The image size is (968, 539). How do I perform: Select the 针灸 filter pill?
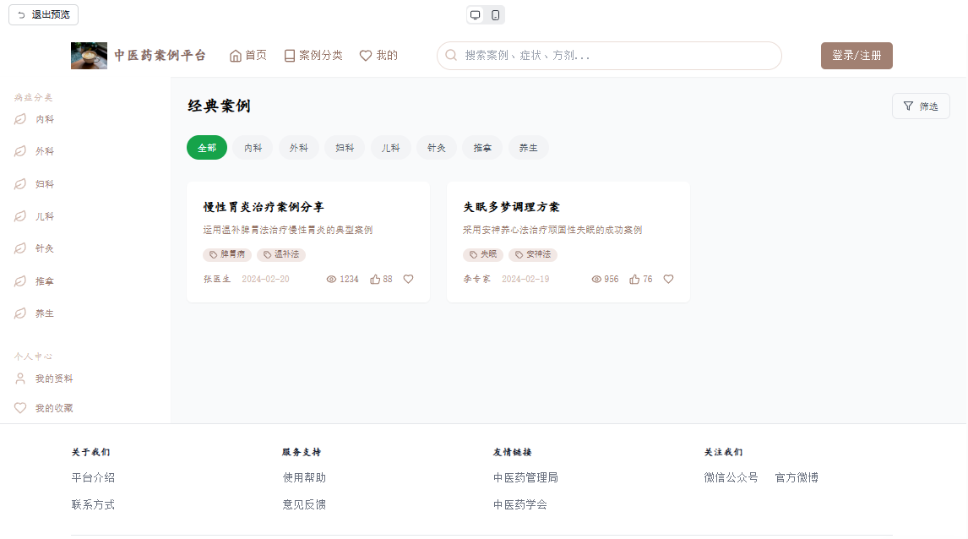tap(437, 148)
